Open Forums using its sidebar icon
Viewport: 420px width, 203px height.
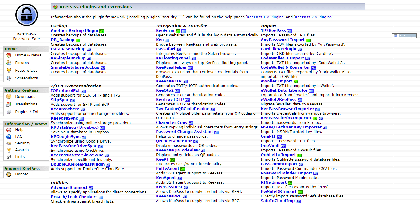pyautogui.click(x=8, y=63)
